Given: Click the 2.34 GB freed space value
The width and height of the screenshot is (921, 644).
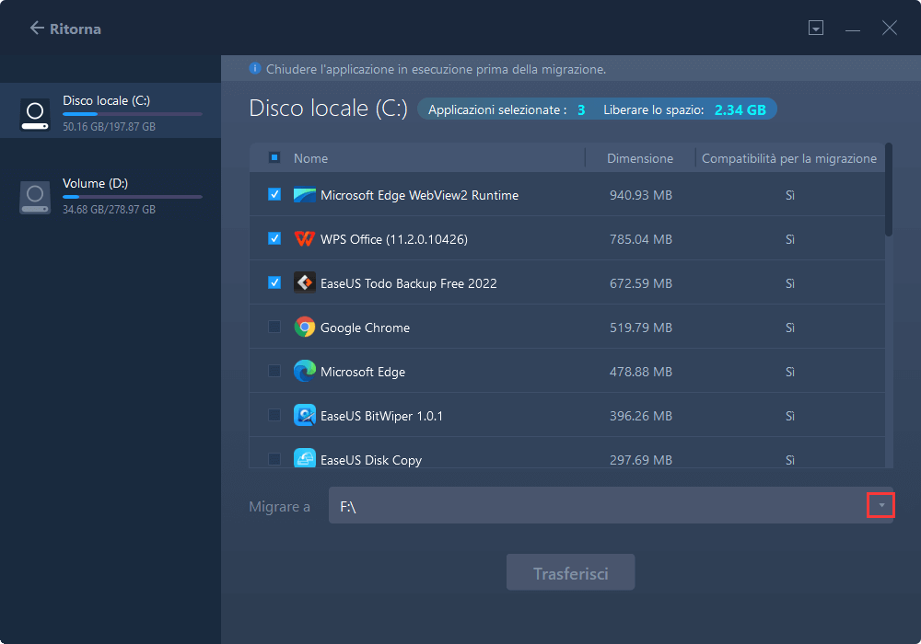Looking at the screenshot, I should (740, 109).
